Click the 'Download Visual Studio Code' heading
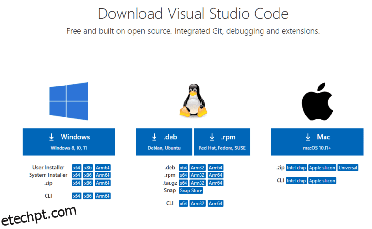This screenshot has width=372, height=229. [x=193, y=14]
